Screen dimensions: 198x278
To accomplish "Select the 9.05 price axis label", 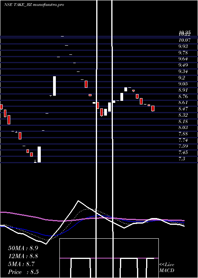I will coord(183,84).
